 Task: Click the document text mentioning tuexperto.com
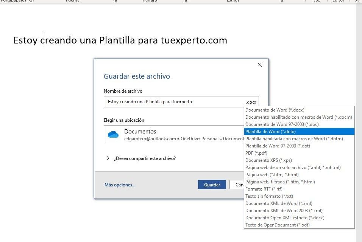tap(120, 40)
